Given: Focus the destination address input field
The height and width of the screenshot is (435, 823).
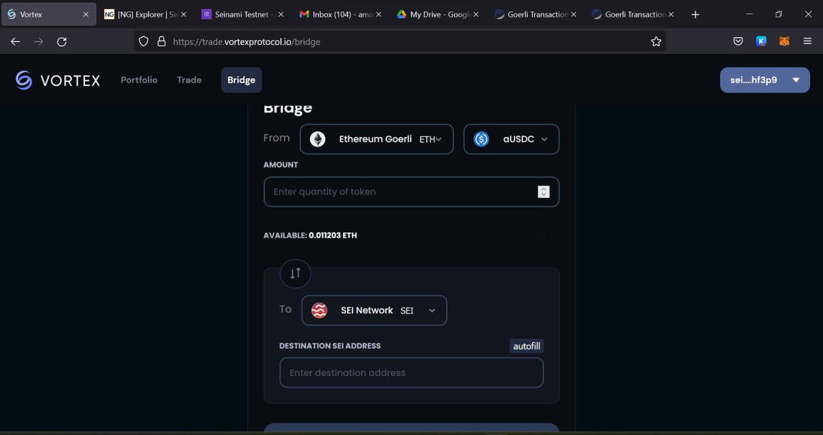Looking at the screenshot, I should [411, 373].
